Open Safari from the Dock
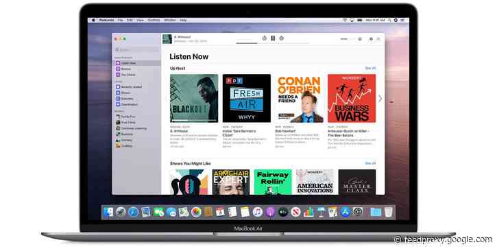The width and height of the screenshot is (497, 249). (134, 212)
